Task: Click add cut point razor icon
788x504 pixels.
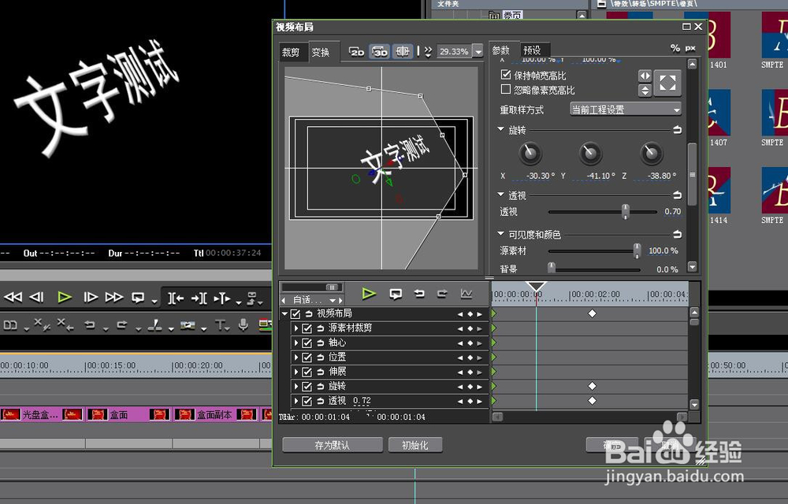Action: (154, 325)
